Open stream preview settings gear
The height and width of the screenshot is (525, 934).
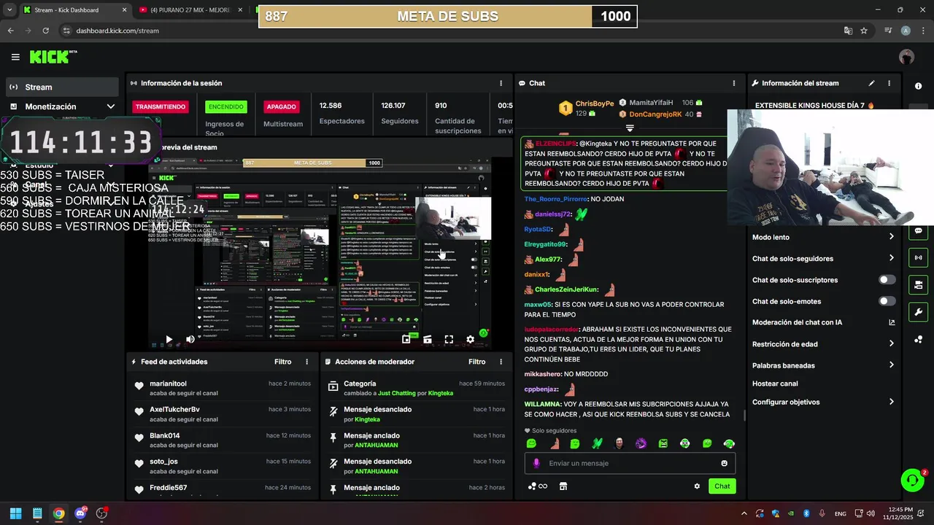pos(470,339)
